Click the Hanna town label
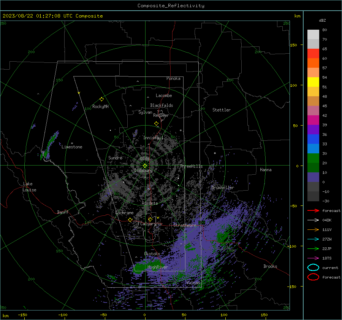Screen dimensions: 342x320 click(266, 170)
